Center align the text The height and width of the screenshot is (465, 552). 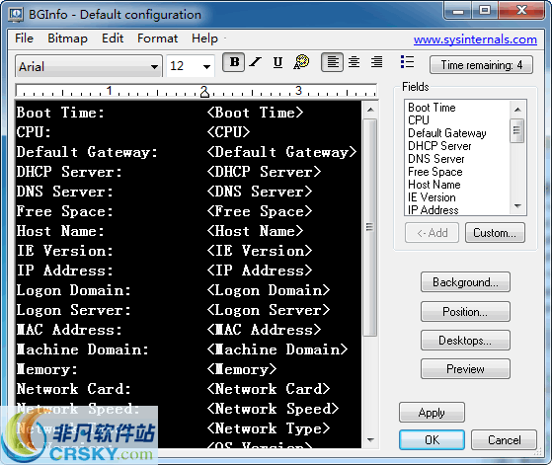pyautogui.click(x=354, y=62)
